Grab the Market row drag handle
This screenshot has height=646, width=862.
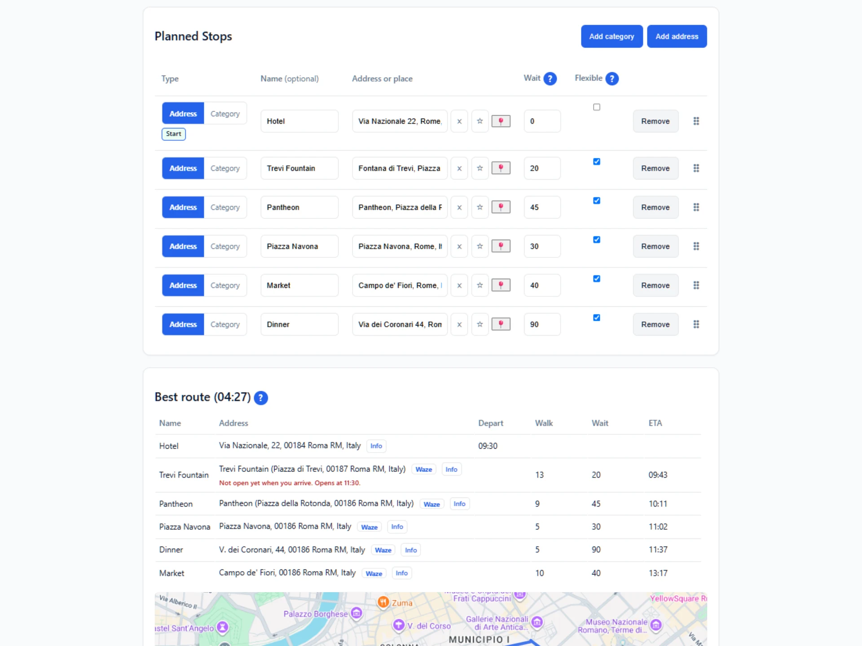[x=696, y=285]
